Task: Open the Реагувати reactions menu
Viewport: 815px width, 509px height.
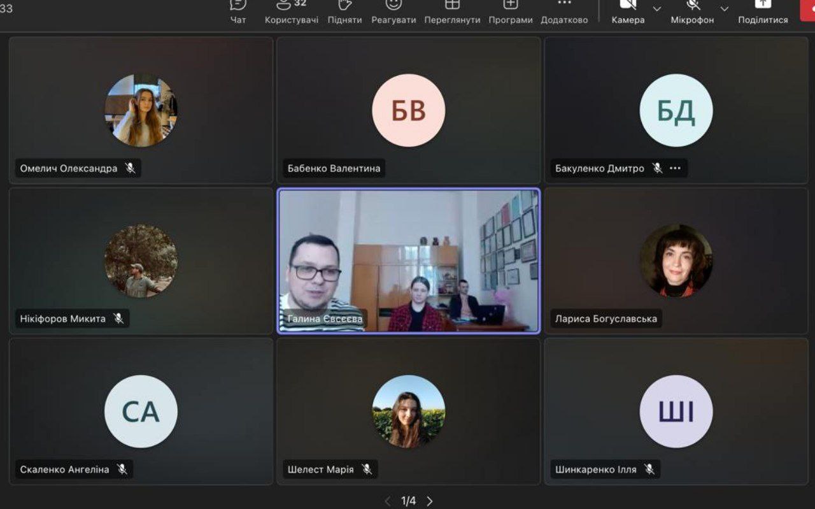Action: pos(393,11)
